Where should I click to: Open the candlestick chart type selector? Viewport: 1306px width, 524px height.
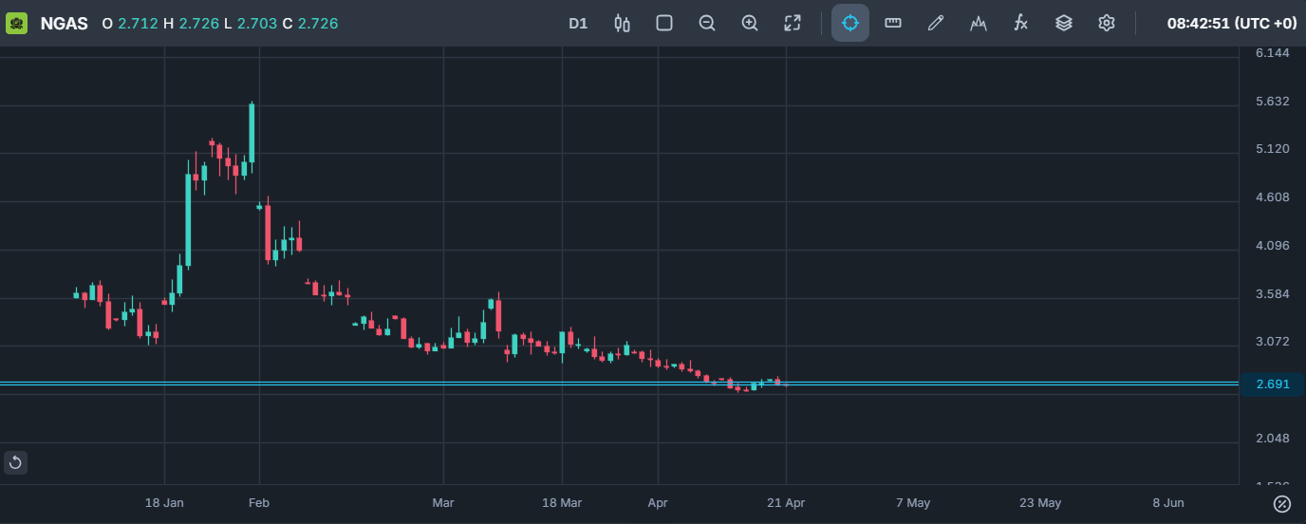point(622,23)
